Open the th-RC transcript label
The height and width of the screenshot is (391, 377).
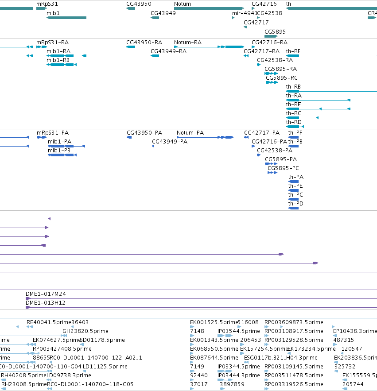pyautogui.click(x=293, y=113)
